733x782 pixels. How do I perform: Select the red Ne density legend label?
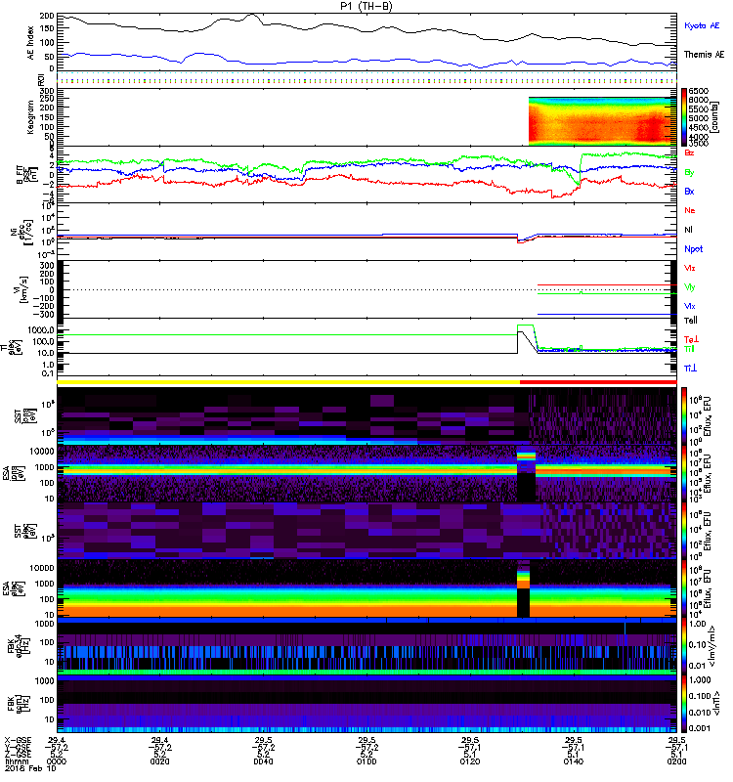[x=690, y=210]
